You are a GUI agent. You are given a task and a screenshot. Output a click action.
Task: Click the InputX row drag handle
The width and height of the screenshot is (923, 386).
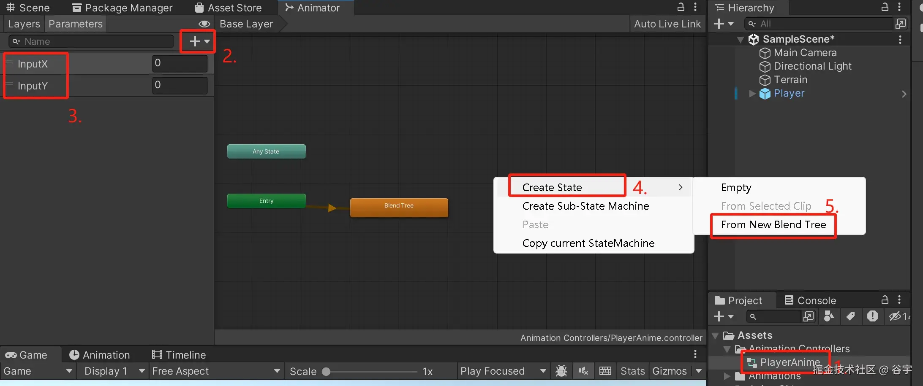tap(9, 63)
